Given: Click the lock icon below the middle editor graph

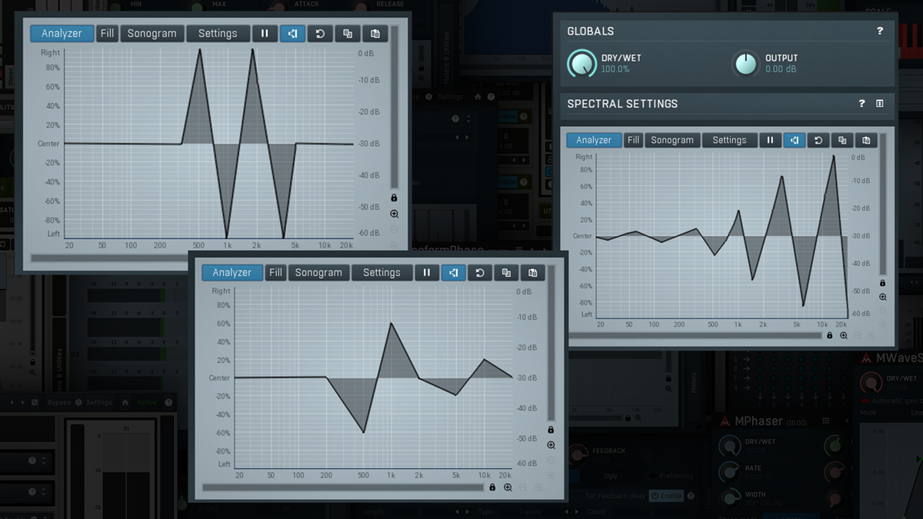Looking at the screenshot, I should coord(492,487).
